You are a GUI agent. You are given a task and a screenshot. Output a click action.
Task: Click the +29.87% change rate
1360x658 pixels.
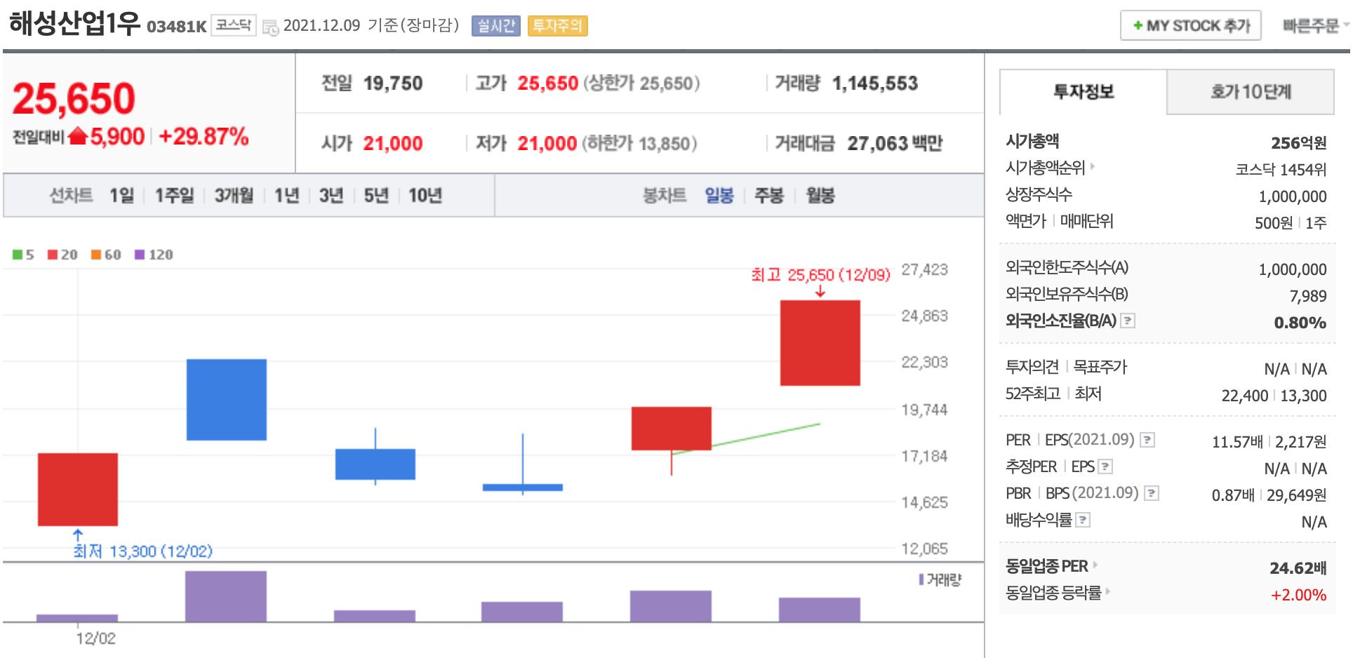[204, 136]
